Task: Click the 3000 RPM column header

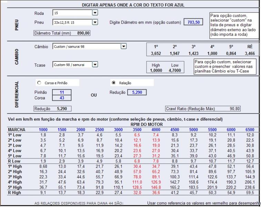Action: (x=118, y=130)
